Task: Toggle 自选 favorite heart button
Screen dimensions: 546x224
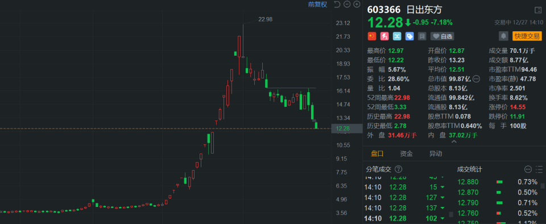Action: point(442,36)
